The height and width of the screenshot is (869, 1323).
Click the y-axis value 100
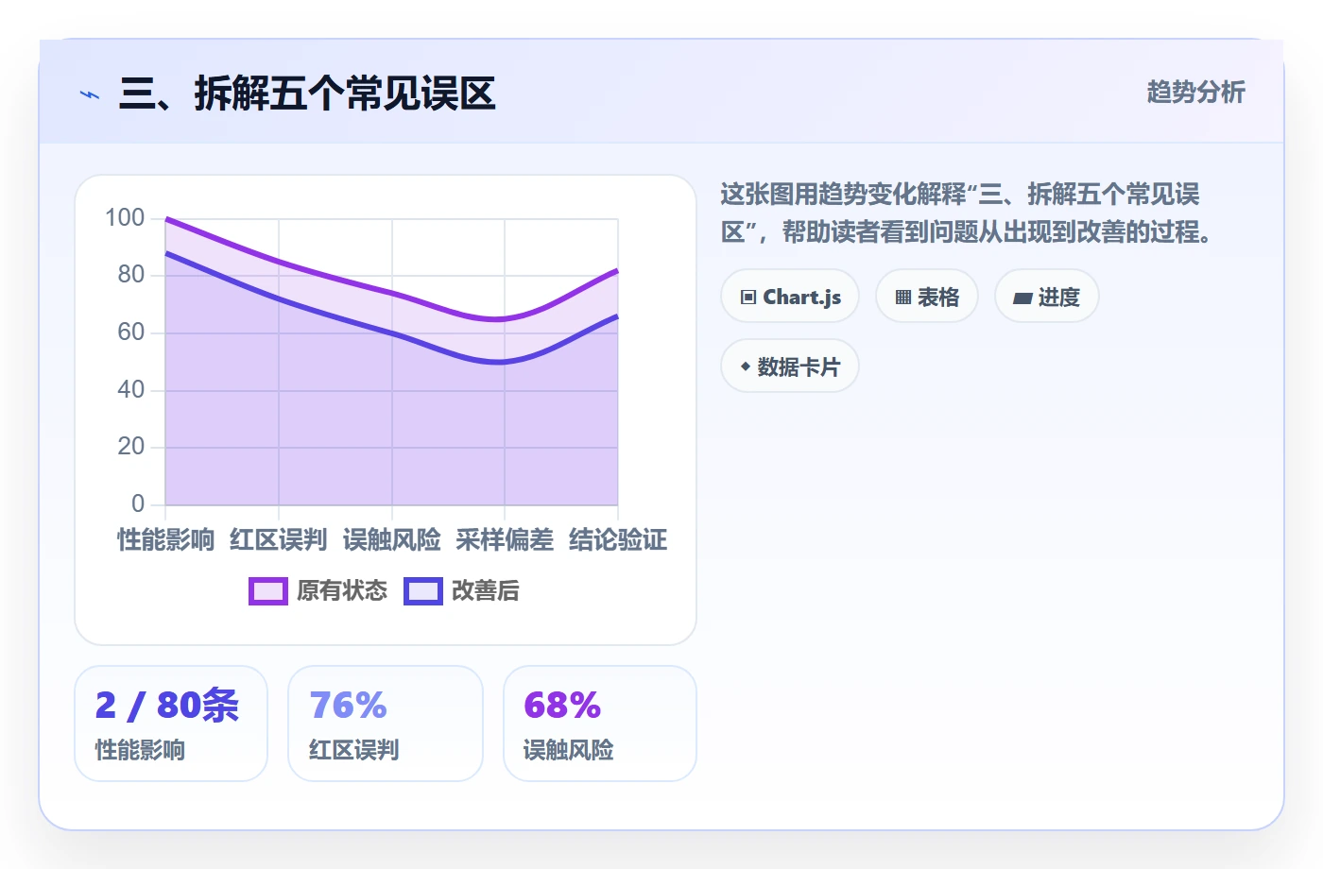[125, 218]
